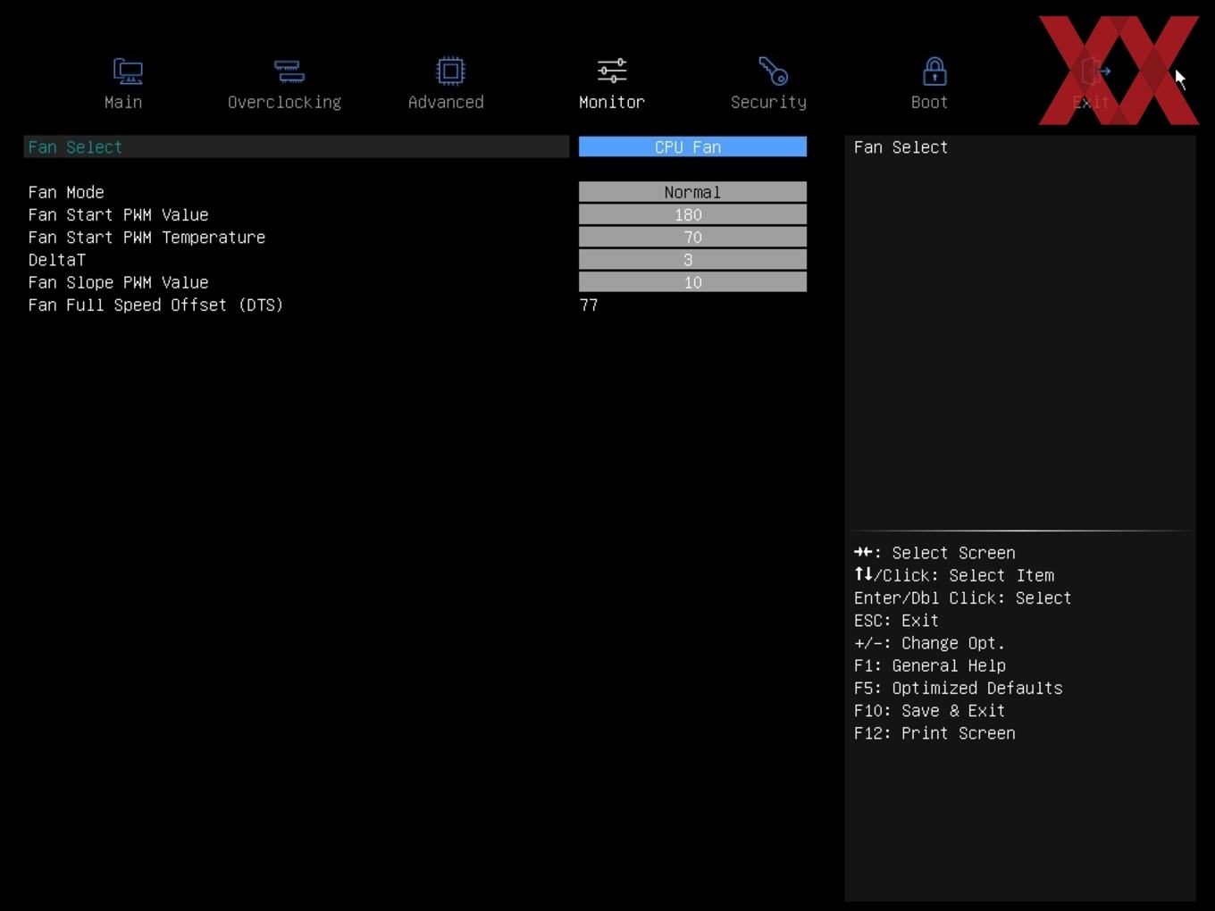Edit Fan Start PWM Value 180
The width and height of the screenshot is (1215, 911).
click(x=692, y=214)
